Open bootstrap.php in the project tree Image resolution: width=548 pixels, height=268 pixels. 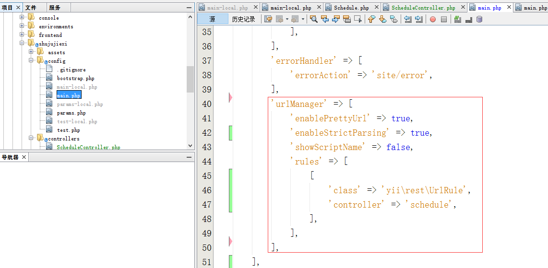coord(75,78)
